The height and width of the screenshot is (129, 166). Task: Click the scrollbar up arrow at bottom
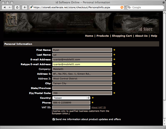coord(164,120)
